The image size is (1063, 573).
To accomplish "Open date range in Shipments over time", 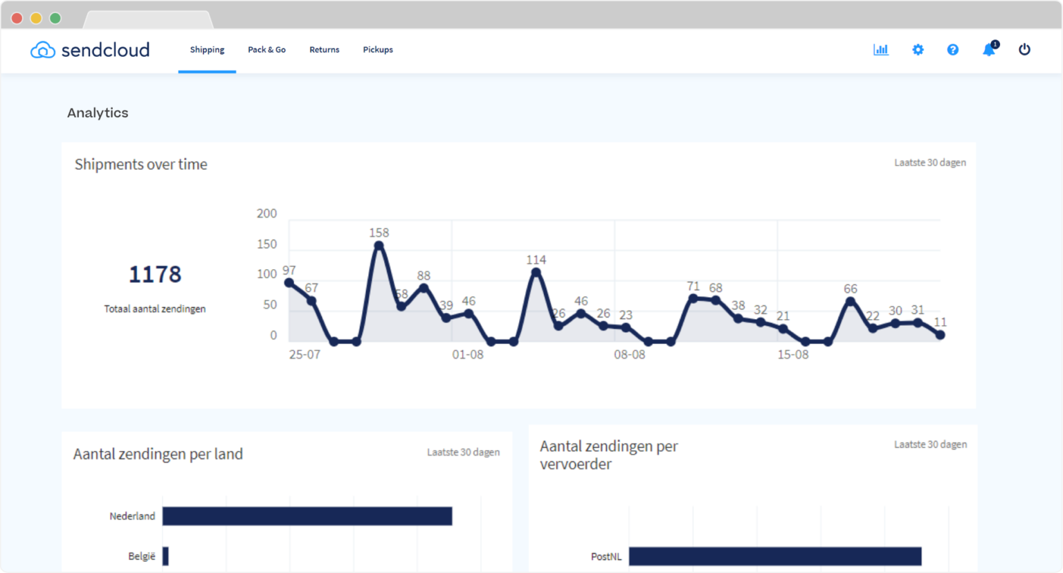I will [929, 163].
